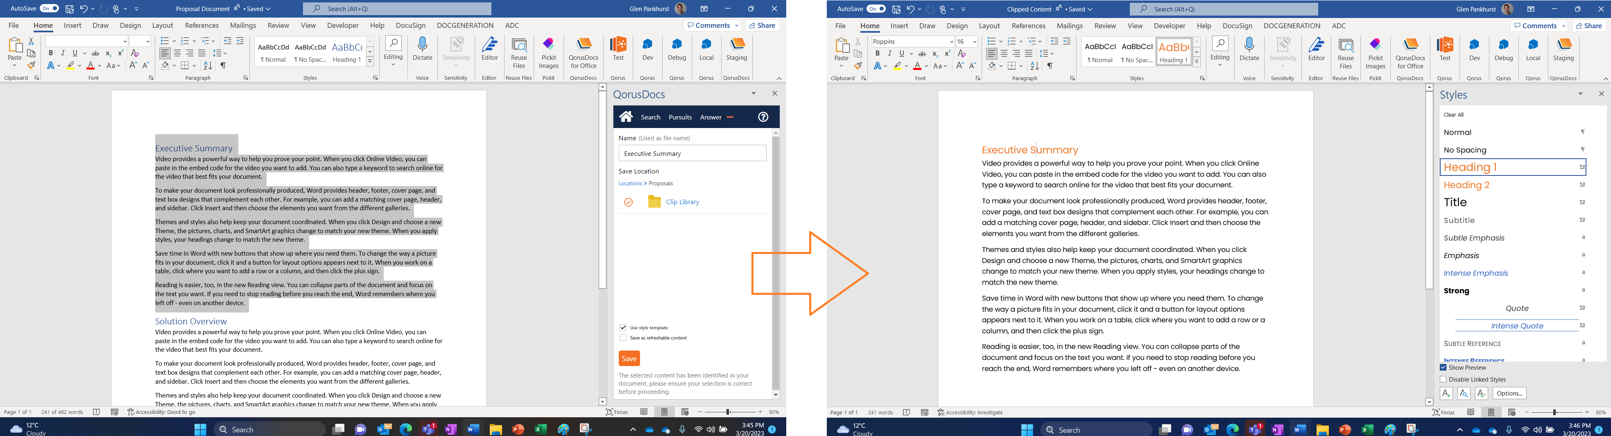Open the Style Inspector icon in Styles pane

coord(1464,393)
